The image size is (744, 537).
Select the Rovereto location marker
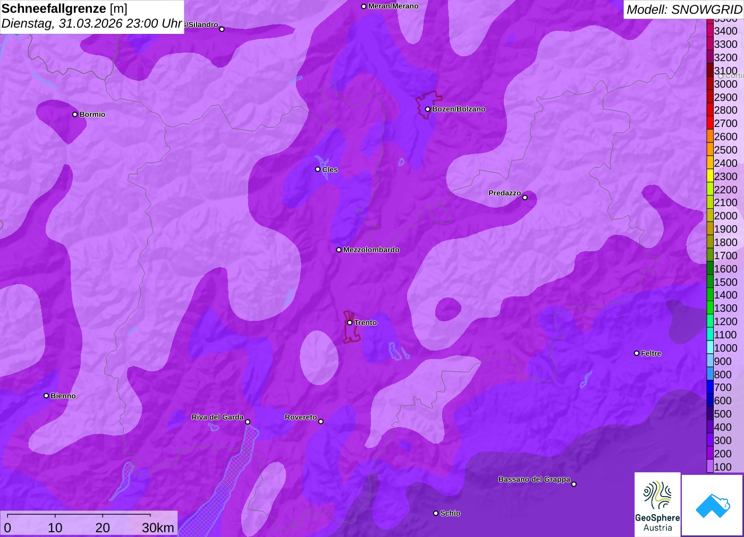click(321, 422)
